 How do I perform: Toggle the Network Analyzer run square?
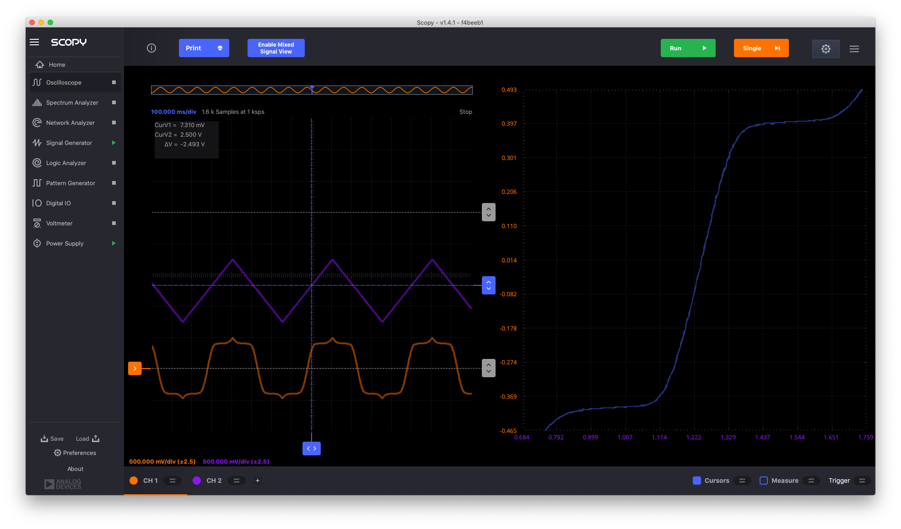(114, 123)
